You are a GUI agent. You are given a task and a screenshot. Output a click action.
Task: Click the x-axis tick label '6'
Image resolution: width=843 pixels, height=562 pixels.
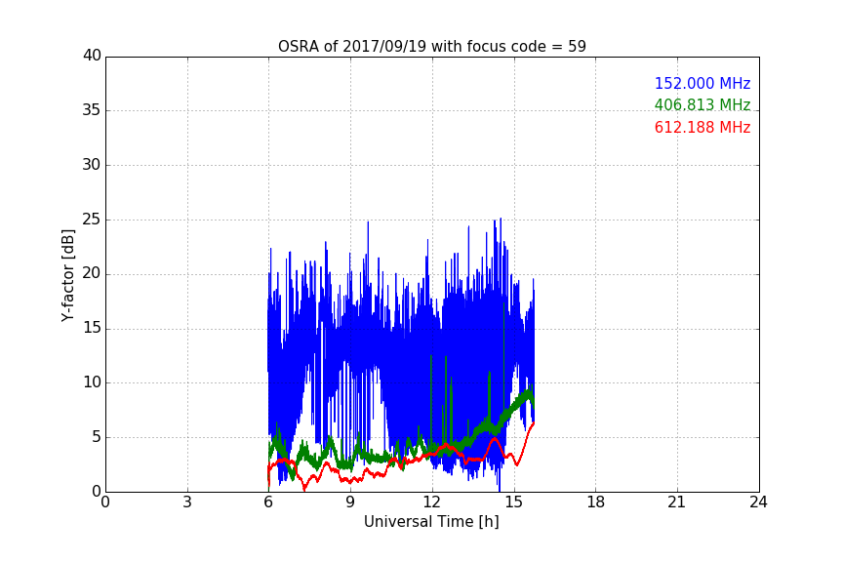(268, 502)
